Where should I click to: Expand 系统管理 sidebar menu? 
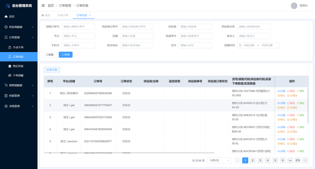click(x=19, y=106)
